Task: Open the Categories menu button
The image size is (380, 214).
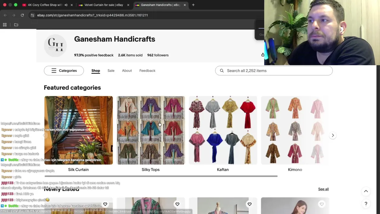Action: click(64, 71)
